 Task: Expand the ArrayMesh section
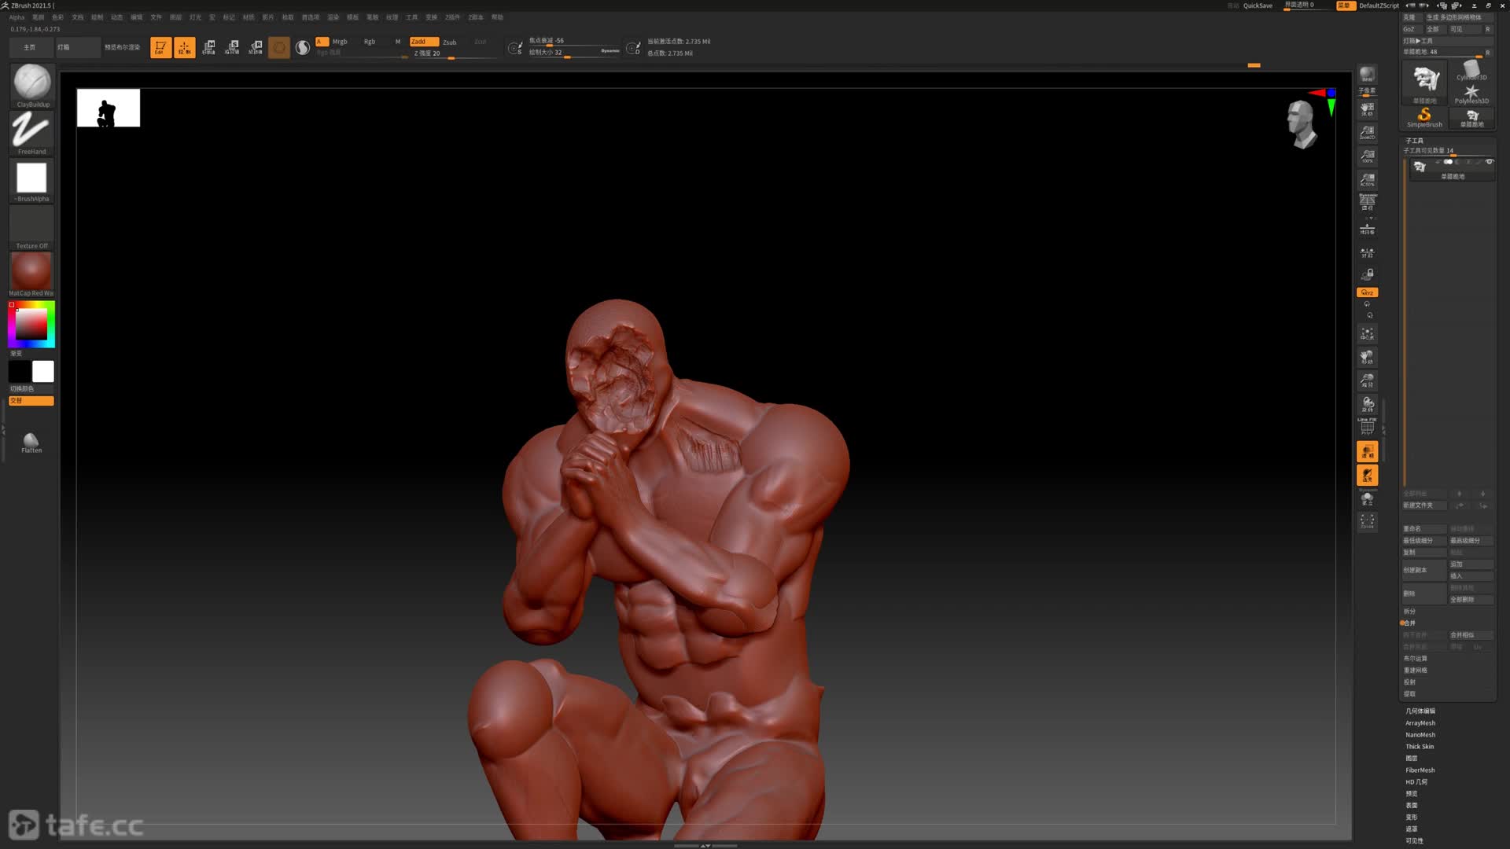point(1420,723)
